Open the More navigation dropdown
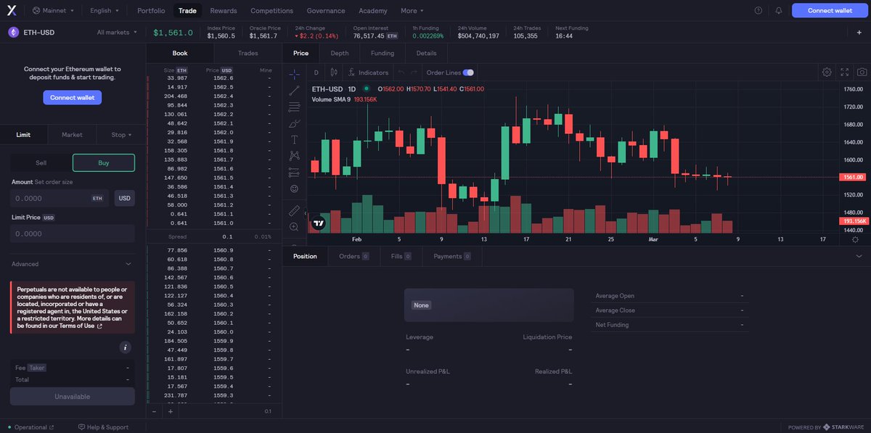This screenshot has width=871, height=433. 413,11
